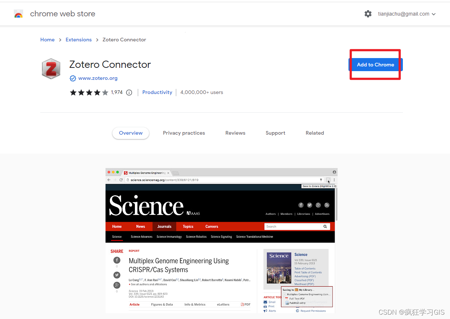Click the Related tab
450x319 pixels.
[x=315, y=133]
